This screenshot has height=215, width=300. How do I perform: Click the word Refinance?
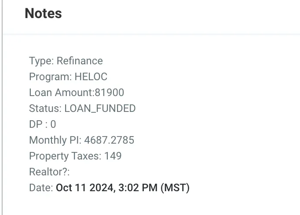pyautogui.click(x=80, y=61)
